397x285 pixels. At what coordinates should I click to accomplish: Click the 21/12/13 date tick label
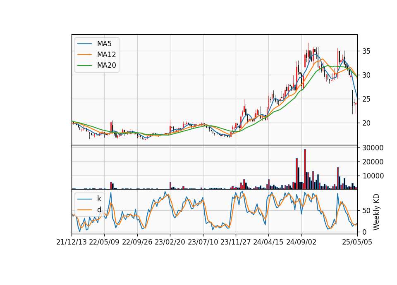click(72, 242)
